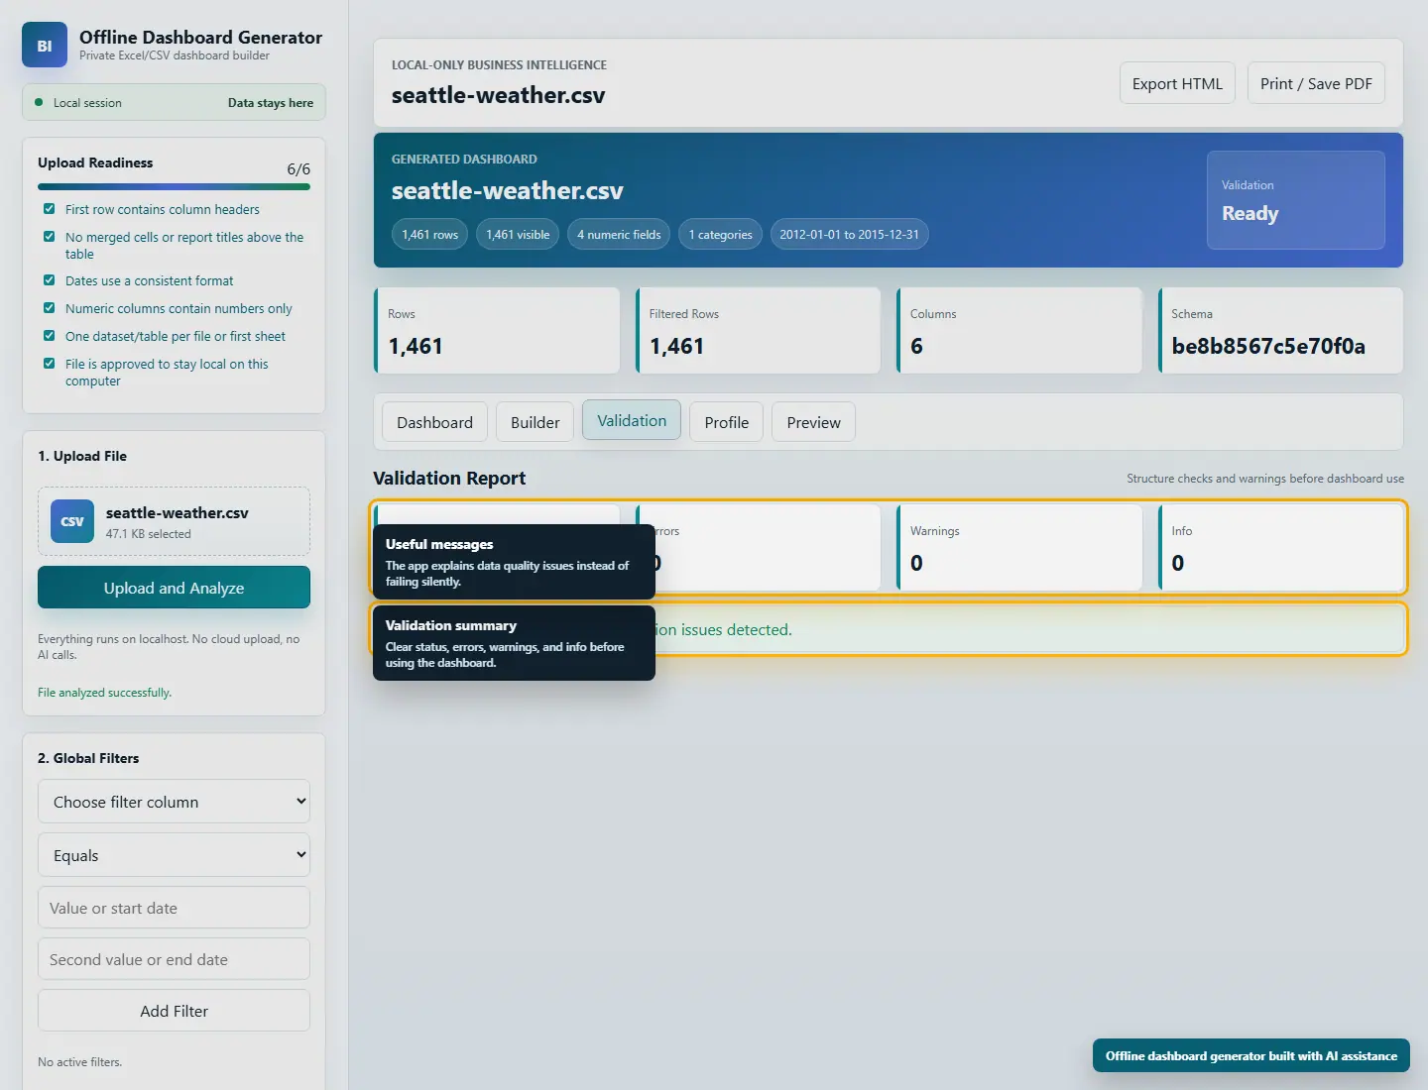Click the Schema hash be8b8567c5e70f0a
This screenshot has height=1090, width=1428.
coord(1268,346)
